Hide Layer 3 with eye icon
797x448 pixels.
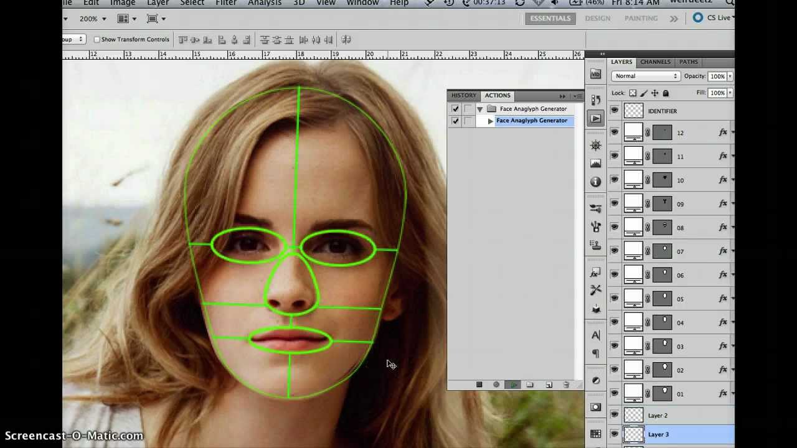pos(615,434)
